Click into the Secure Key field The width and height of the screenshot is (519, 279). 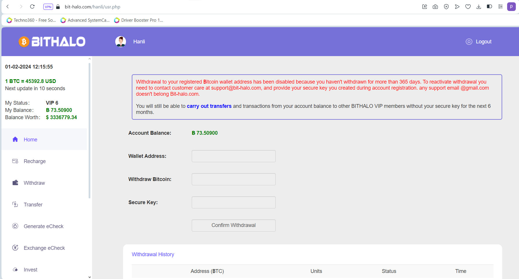pos(233,202)
